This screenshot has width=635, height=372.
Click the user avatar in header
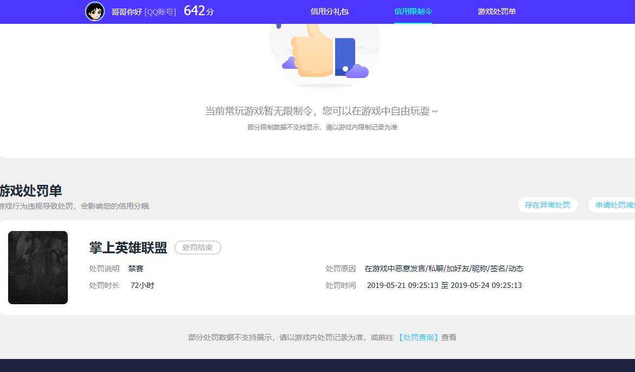[x=95, y=12]
